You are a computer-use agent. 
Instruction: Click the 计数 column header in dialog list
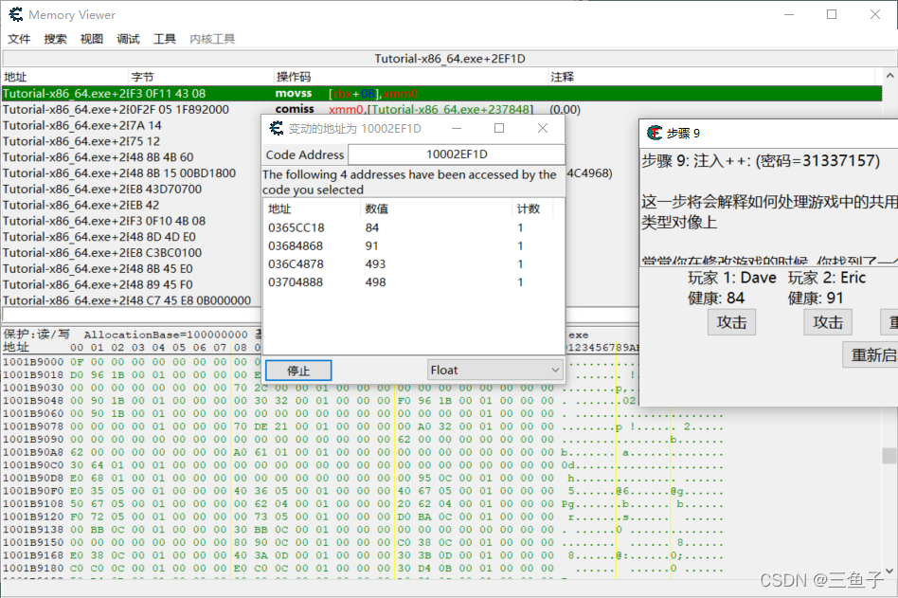(532, 209)
